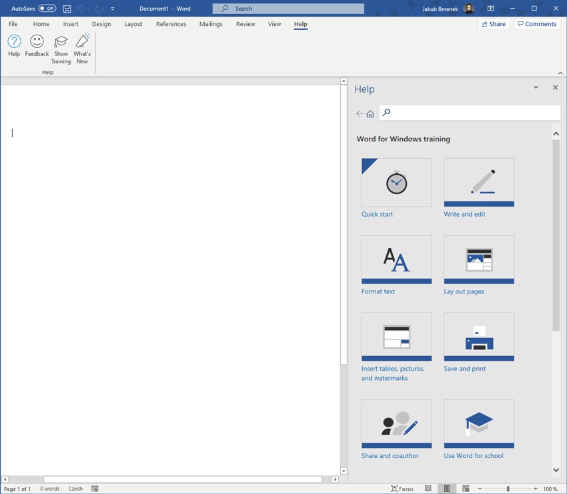Save the document with the Save icon
The image size is (567, 494).
click(x=67, y=8)
